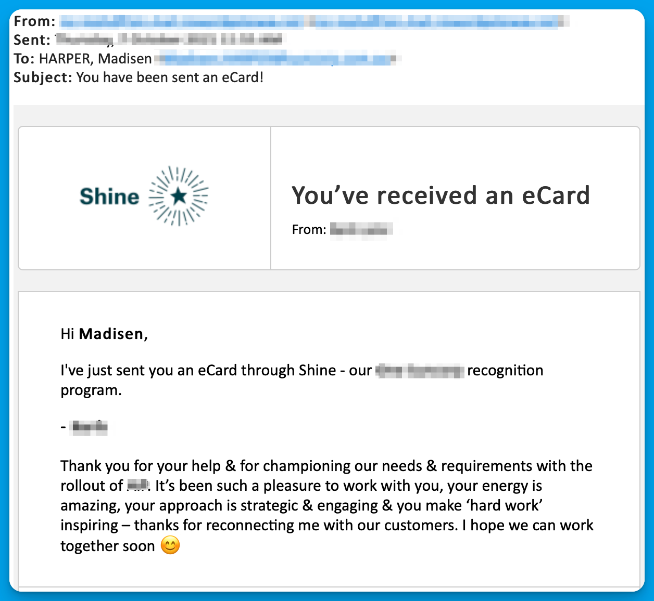Click the sentence 'I've just sent you an eCard'
Image resolution: width=654 pixels, height=601 pixels.
click(x=302, y=380)
